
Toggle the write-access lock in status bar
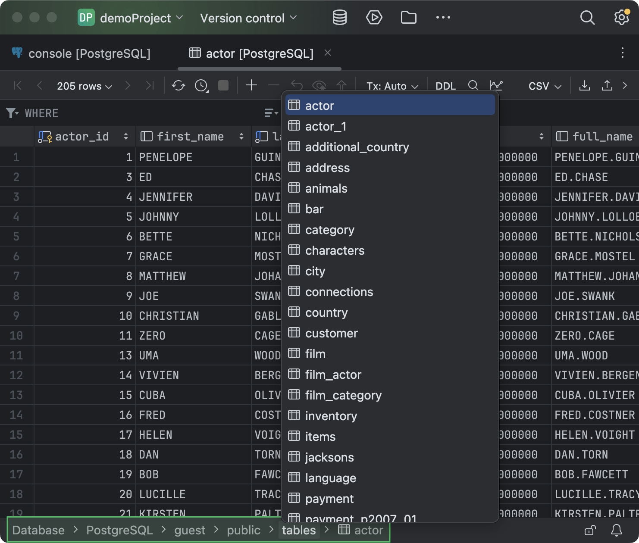590,530
